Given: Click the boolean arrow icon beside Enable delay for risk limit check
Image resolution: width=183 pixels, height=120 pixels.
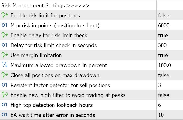Looking at the screenshot, I should tap(5, 35).
